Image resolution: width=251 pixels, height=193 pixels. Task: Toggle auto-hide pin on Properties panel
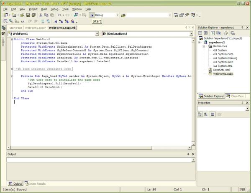click(x=242, y=103)
